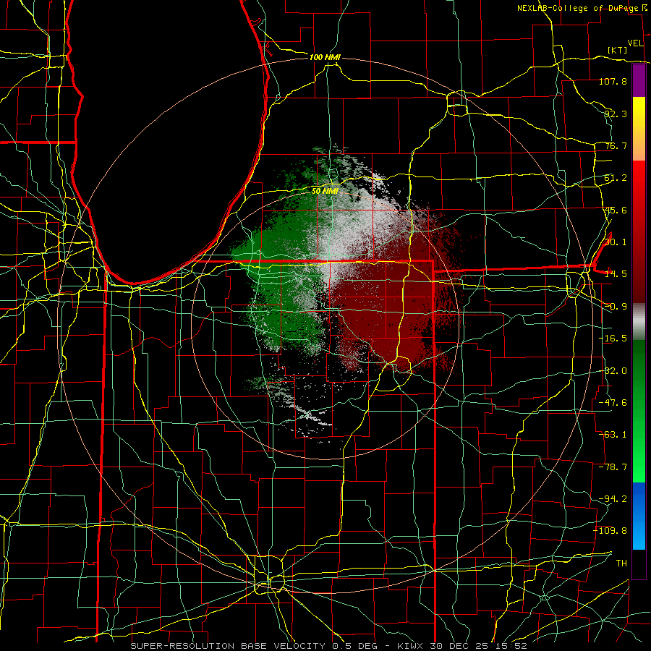Select the 14.5 velocity scale value
Screen dimensions: 651x651
tap(616, 274)
